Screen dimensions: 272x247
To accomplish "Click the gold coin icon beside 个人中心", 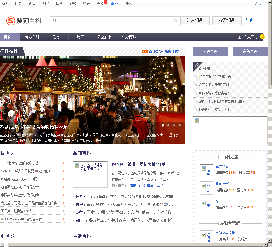I will pyautogui.click(x=262, y=37).
